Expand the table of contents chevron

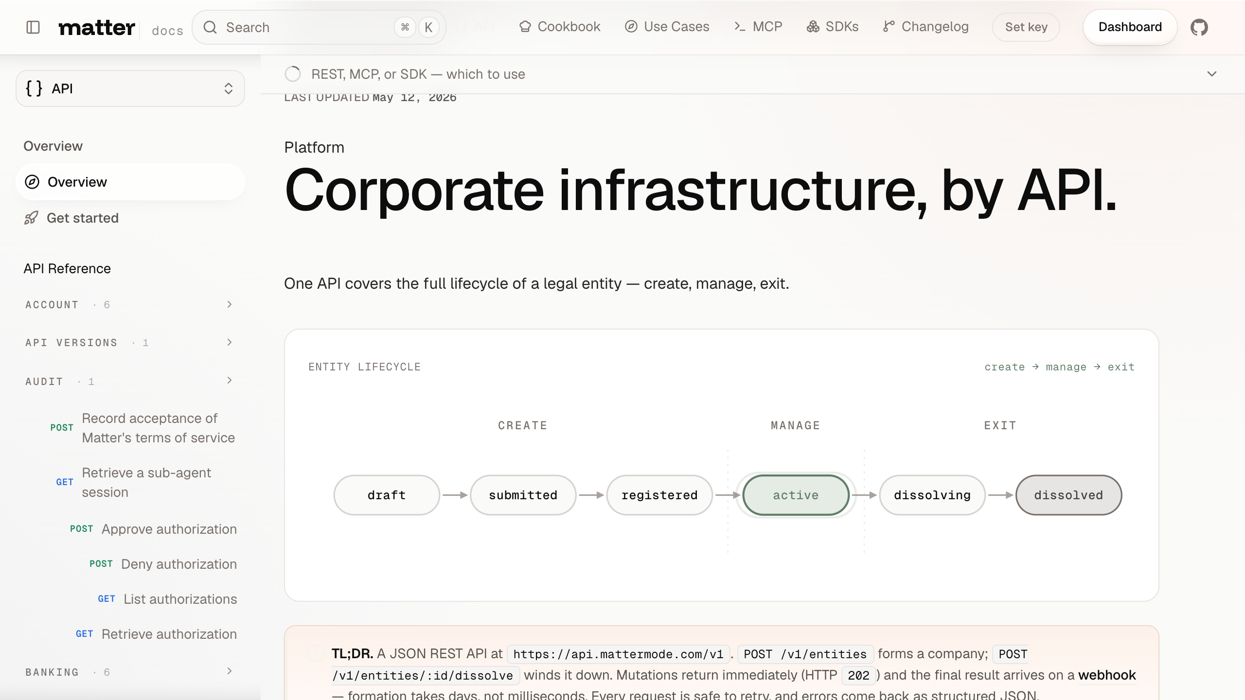(x=1212, y=74)
